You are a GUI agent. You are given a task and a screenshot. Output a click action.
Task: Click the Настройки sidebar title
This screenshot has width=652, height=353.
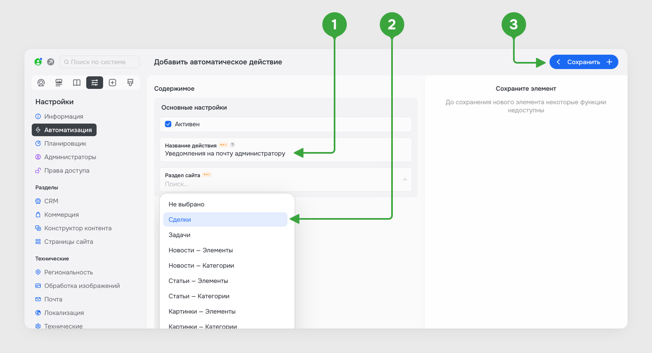pyautogui.click(x=55, y=102)
